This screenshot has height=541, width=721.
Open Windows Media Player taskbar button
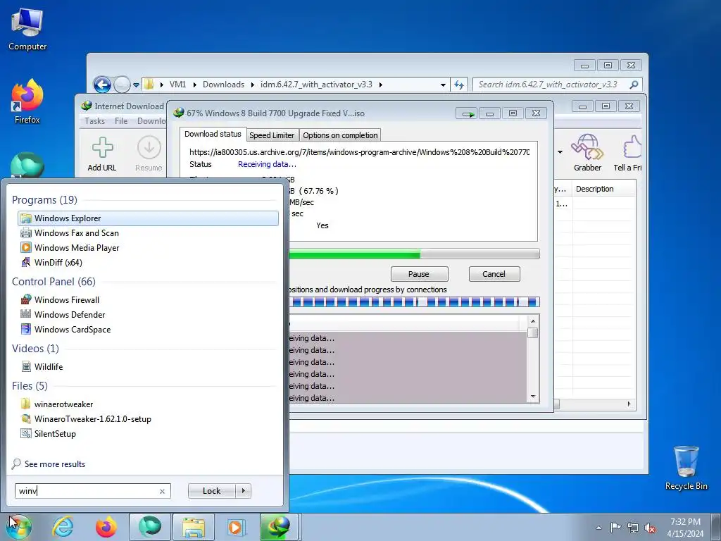click(237, 527)
